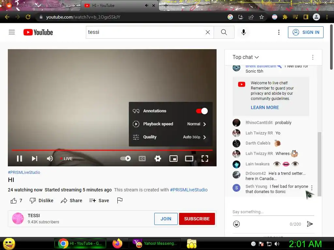Go back in browser history

point(7,17)
